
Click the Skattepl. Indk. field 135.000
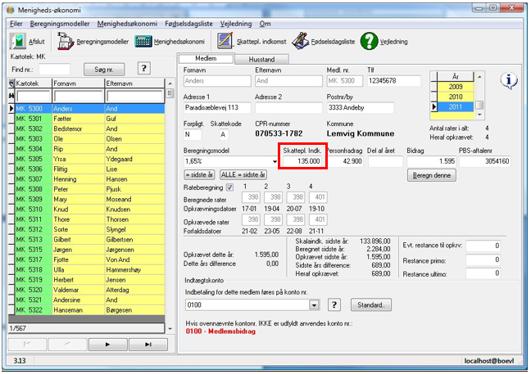click(x=302, y=161)
